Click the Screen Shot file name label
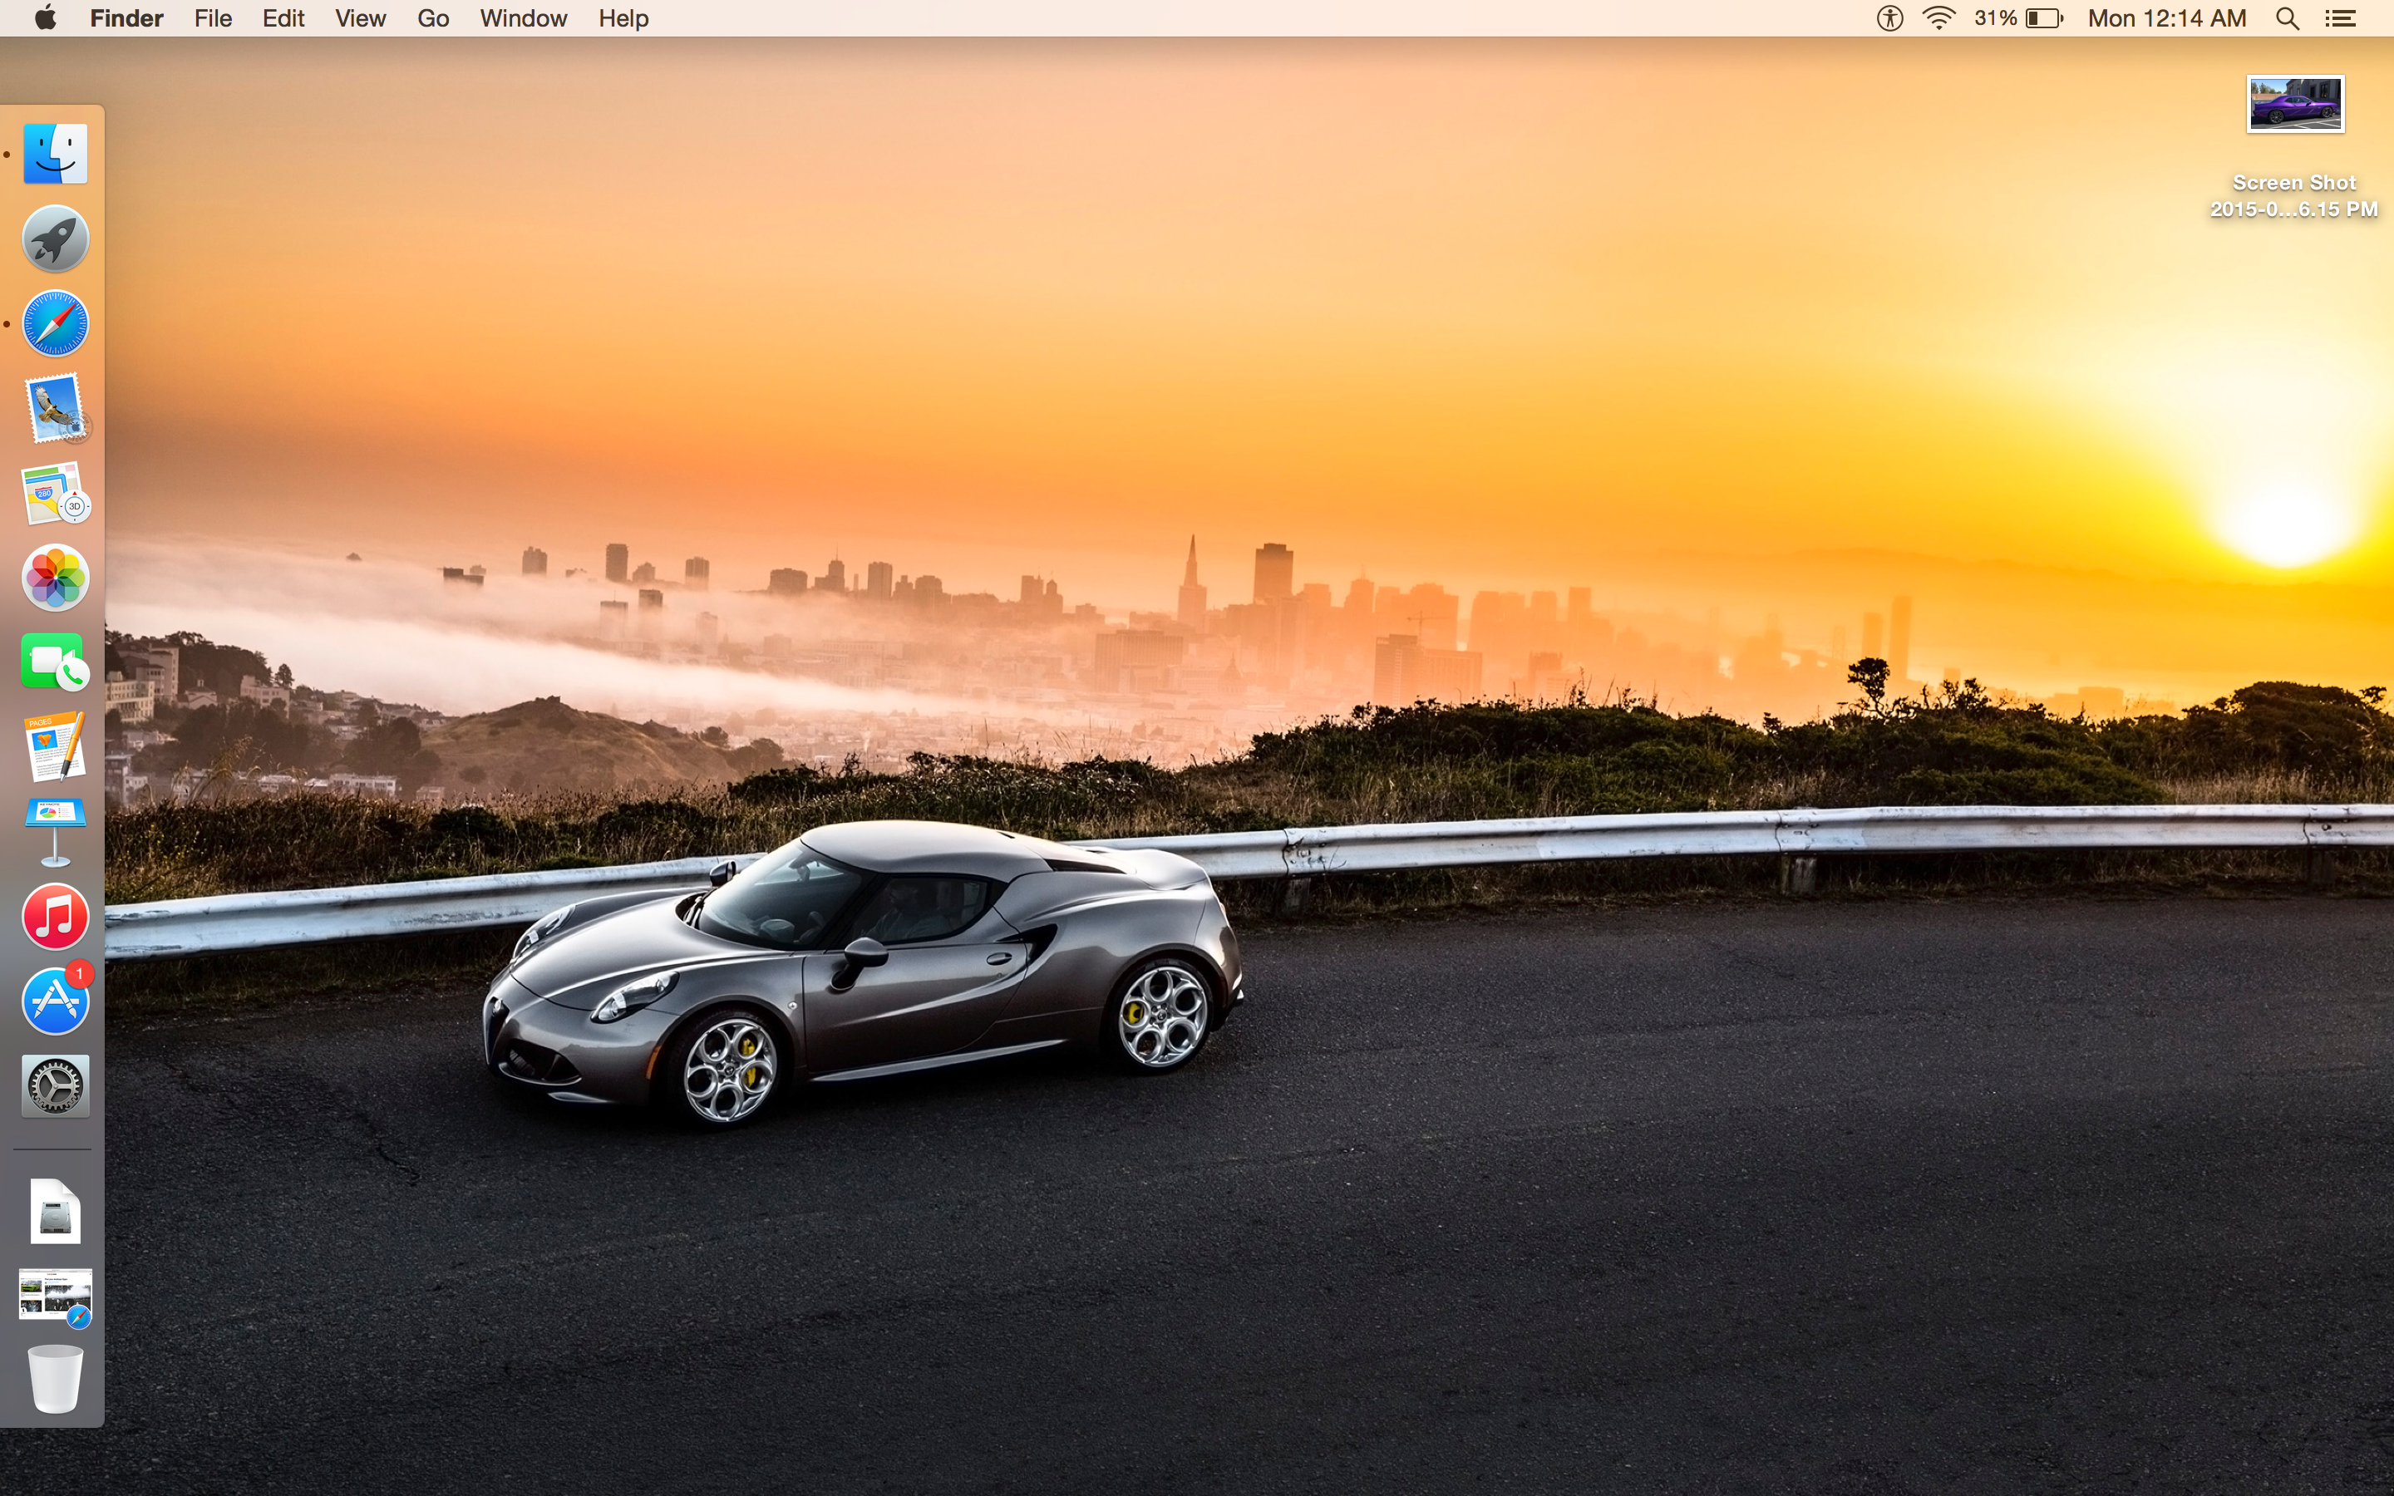Viewport: 2394px width, 1496px height. (x=2294, y=196)
